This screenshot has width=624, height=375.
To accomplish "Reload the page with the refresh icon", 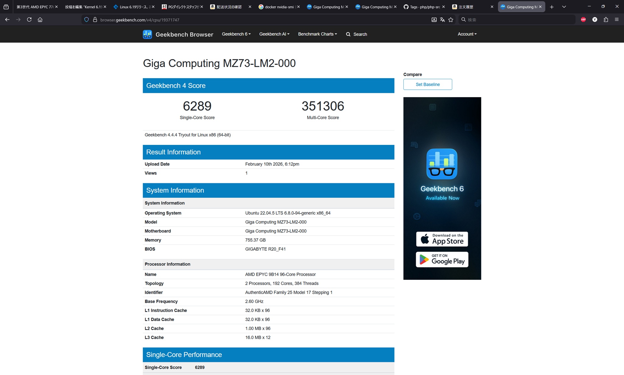I will coord(29,19).
